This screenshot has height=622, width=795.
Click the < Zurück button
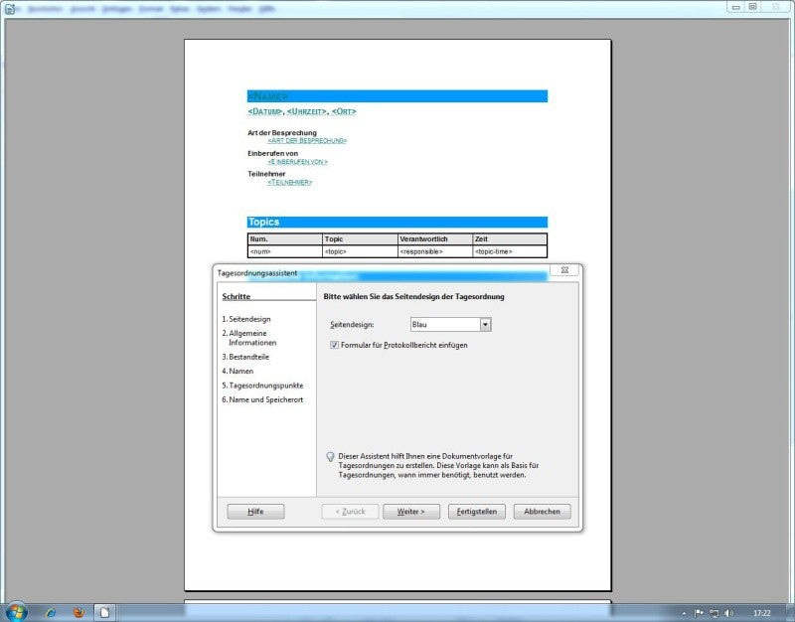point(350,512)
